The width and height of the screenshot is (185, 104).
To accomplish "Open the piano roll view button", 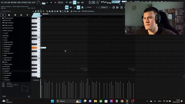I will click(67, 7).
